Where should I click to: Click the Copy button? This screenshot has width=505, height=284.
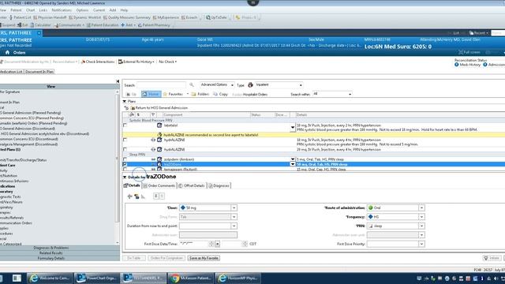[x=221, y=94]
